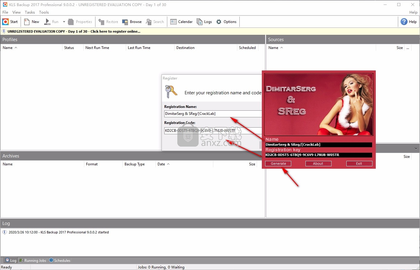The width and height of the screenshot is (420, 270).
Task: Click the info icon in evaluation bar
Action: pos(4,31)
